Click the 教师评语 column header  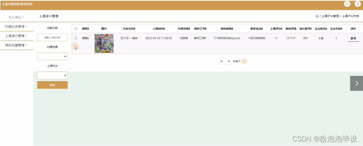(x=291, y=29)
